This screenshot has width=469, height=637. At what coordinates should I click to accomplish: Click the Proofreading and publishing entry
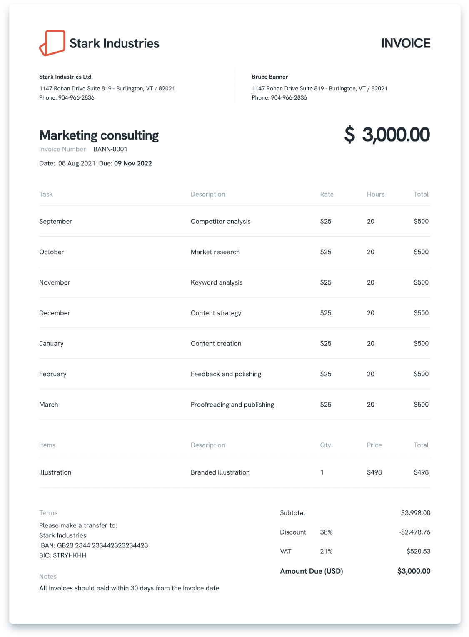(x=232, y=405)
